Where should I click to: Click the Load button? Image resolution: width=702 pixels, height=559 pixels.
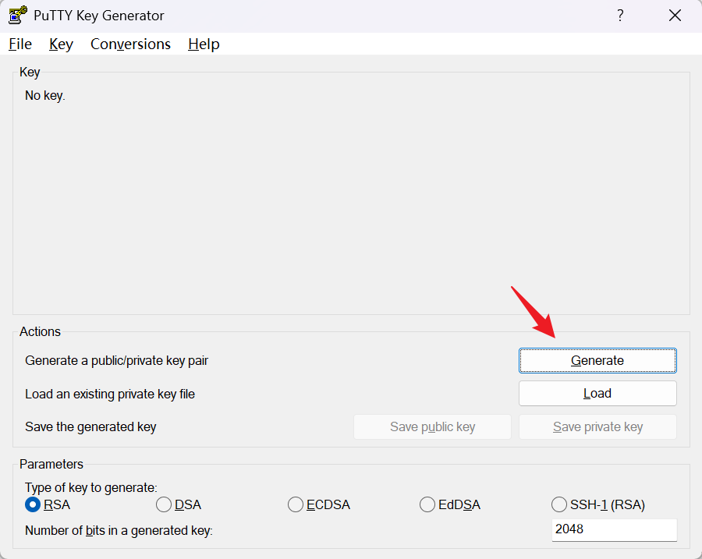pos(597,394)
